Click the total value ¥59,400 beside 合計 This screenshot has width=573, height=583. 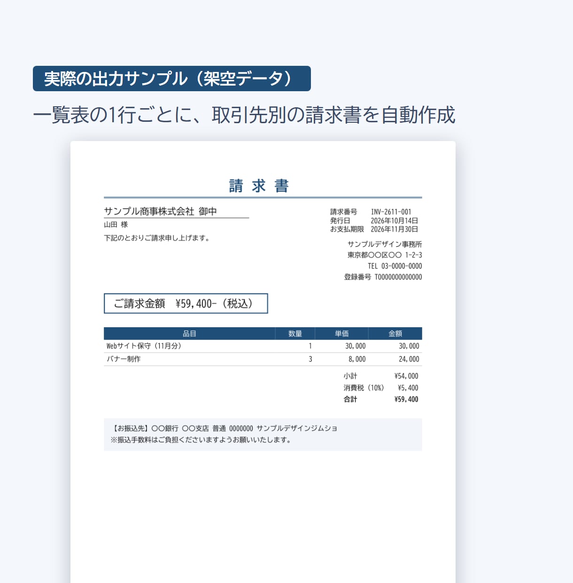pyautogui.click(x=406, y=399)
